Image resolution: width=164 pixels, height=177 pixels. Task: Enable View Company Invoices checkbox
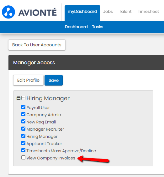point(23,158)
